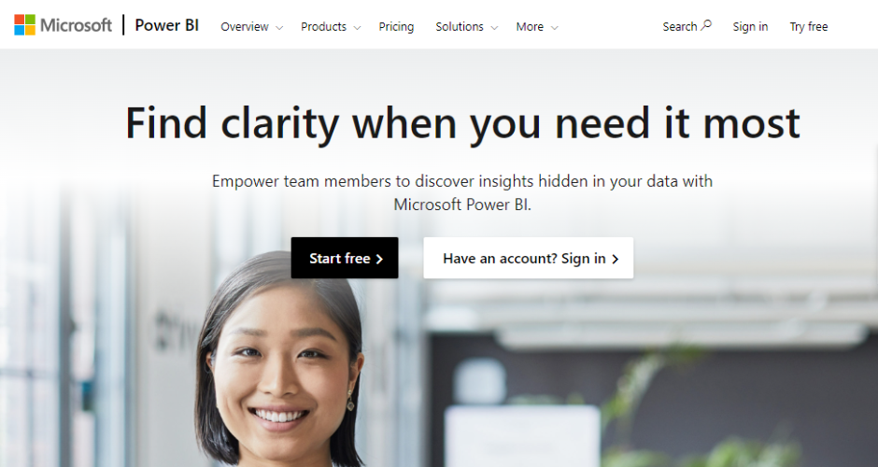Image resolution: width=878 pixels, height=467 pixels.
Task: Open the More menu label
Action: 530,27
